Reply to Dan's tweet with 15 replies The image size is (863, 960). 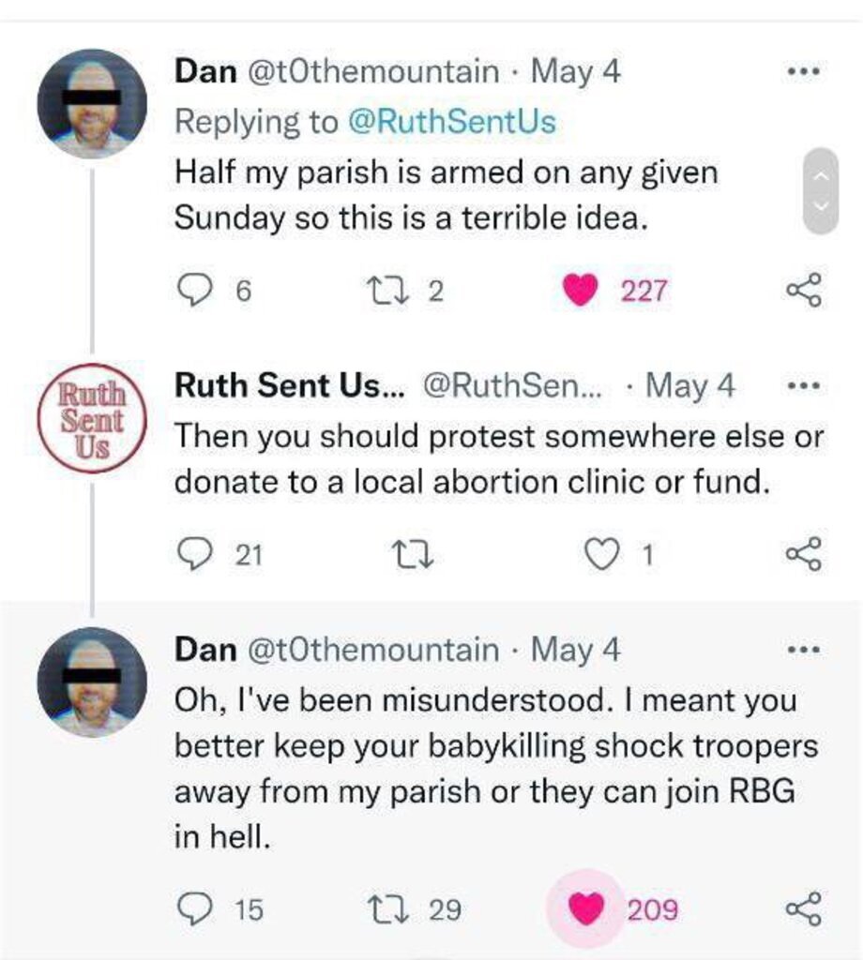(x=194, y=908)
